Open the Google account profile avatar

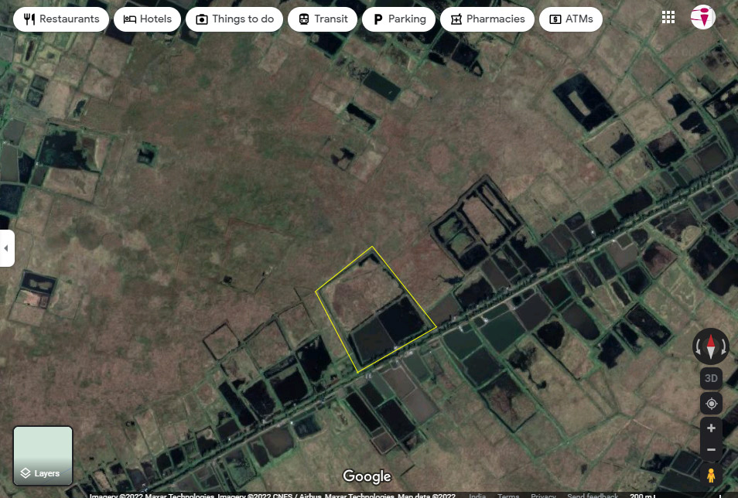(x=703, y=18)
